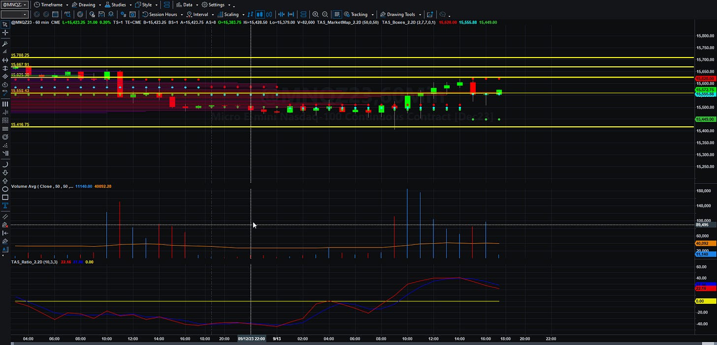Open the Timeframe dropdown
This screenshot has width=717, height=345.
51,4
